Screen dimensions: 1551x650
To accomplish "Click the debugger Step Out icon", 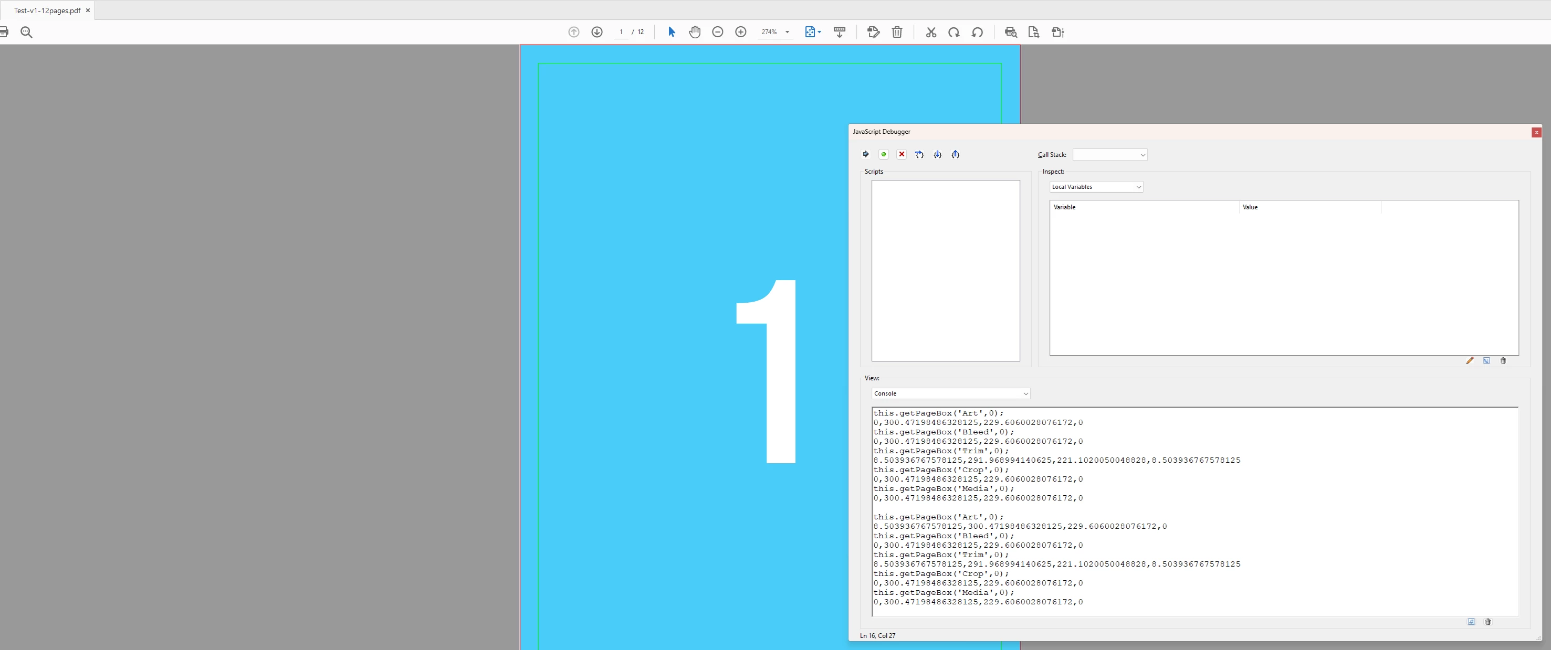I will click(956, 155).
